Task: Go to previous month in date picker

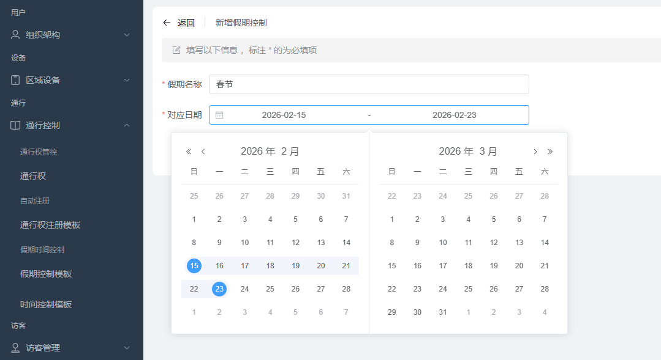Action: coord(203,152)
